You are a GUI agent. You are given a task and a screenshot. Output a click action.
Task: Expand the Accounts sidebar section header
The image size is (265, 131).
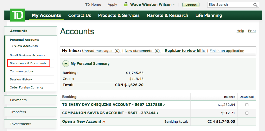point(31,31)
